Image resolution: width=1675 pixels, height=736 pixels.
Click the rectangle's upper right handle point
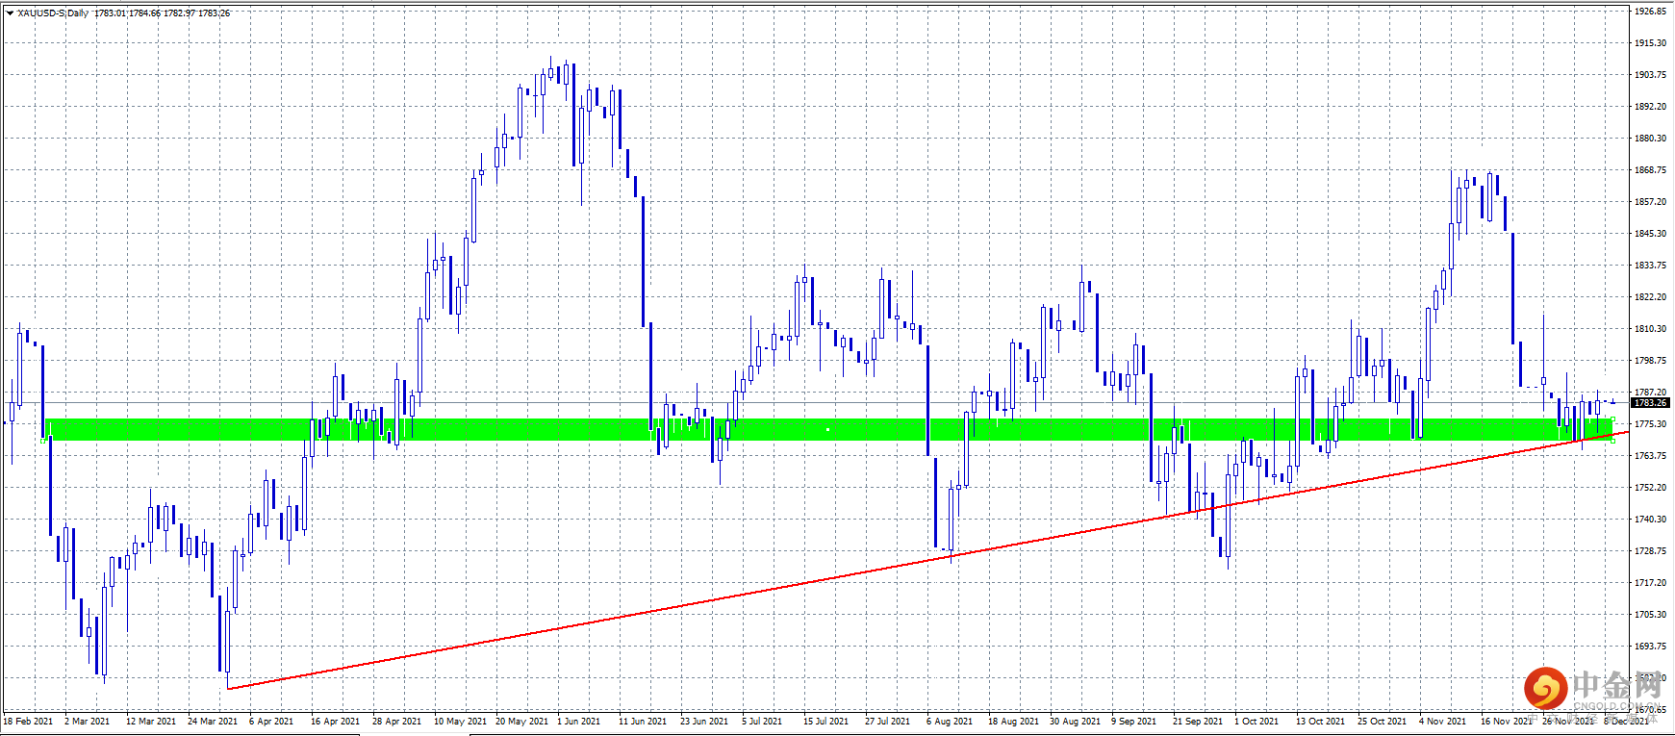pyautogui.click(x=1612, y=419)
